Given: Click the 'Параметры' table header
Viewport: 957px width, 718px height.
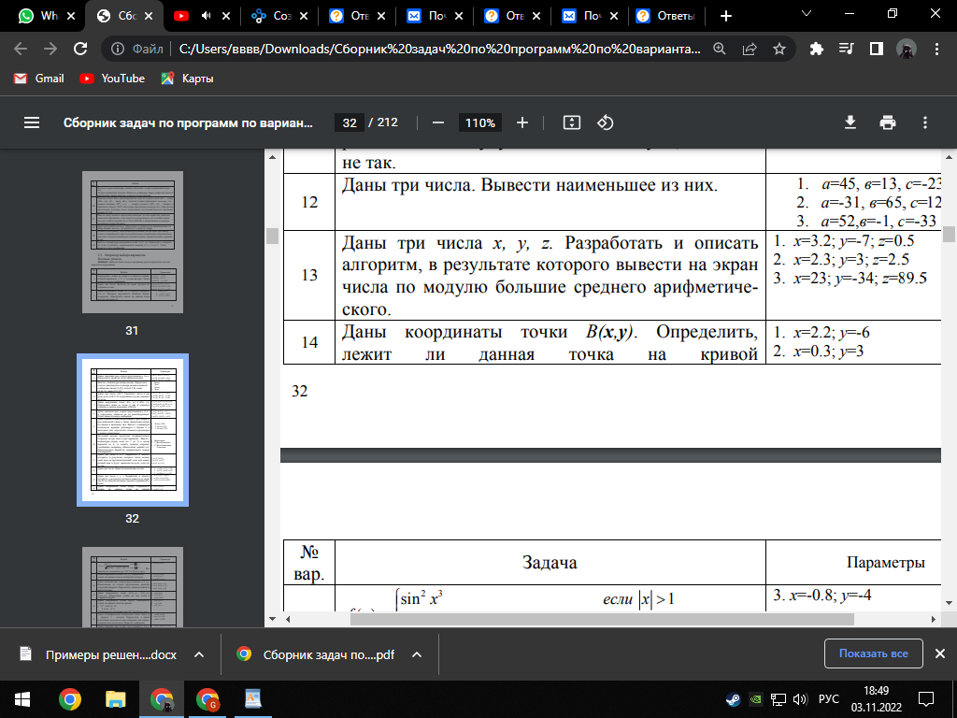Looking at the screenshot, I should point(886,562).
